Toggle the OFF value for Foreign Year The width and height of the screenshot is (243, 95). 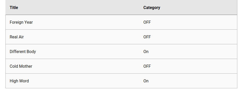(147, 22)
